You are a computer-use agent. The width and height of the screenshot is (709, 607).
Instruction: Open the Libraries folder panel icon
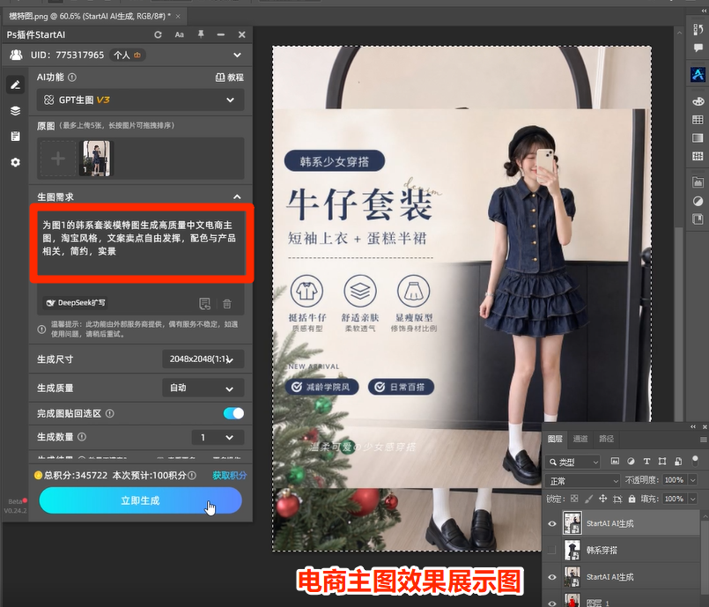click(698, 182)
